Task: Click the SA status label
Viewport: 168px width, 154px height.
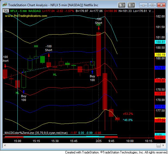Action: point(6,11)
